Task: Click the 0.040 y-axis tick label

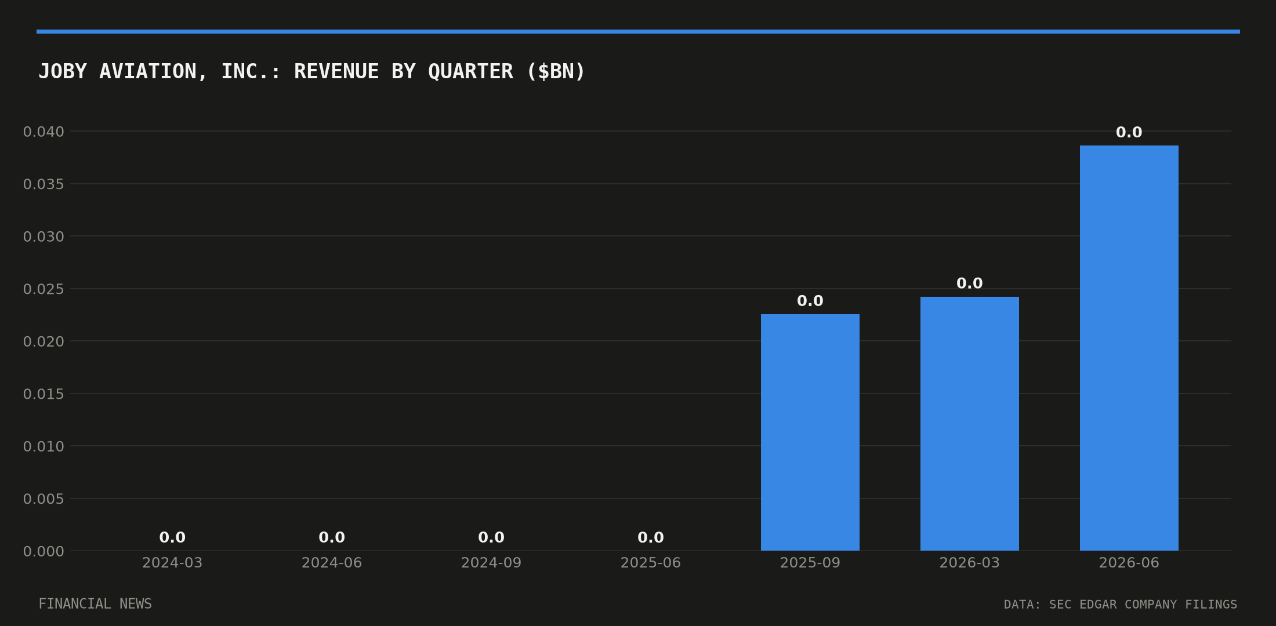Action: pyautogui.click(x=43, y=132)
